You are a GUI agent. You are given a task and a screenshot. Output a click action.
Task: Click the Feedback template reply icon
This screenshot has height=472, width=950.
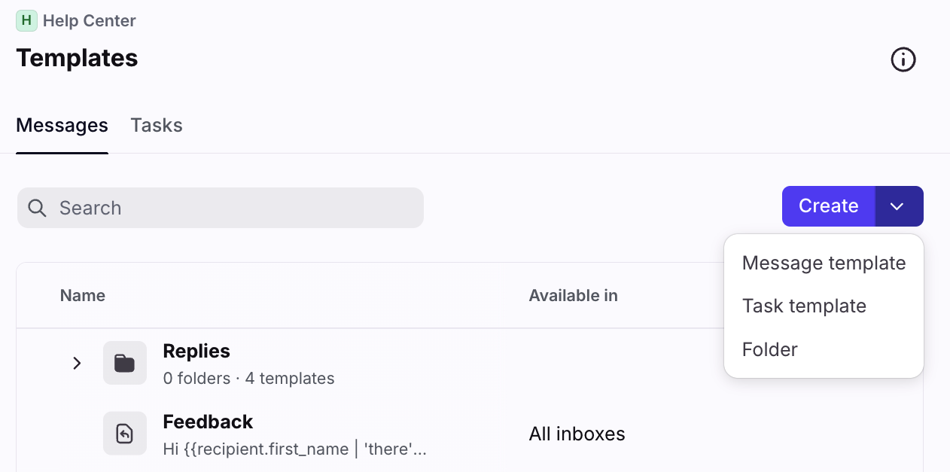(124, 434)
